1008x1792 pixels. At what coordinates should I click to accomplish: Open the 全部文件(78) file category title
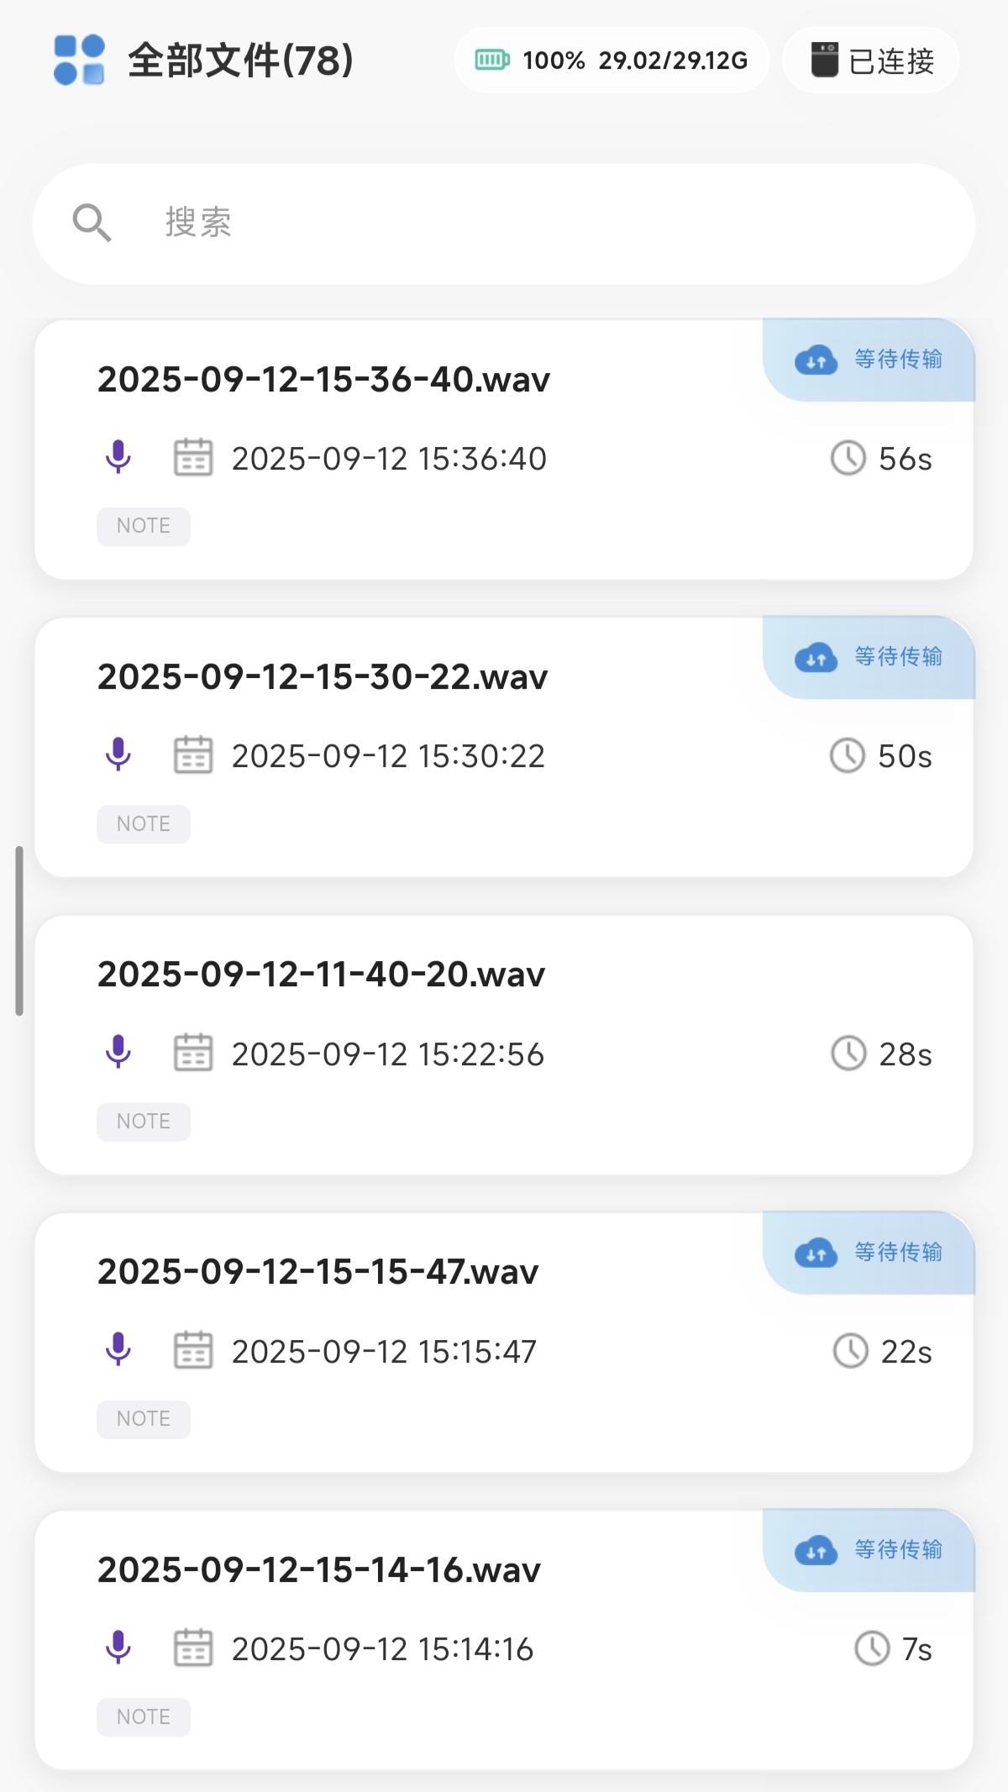click(x=240, y=60)
